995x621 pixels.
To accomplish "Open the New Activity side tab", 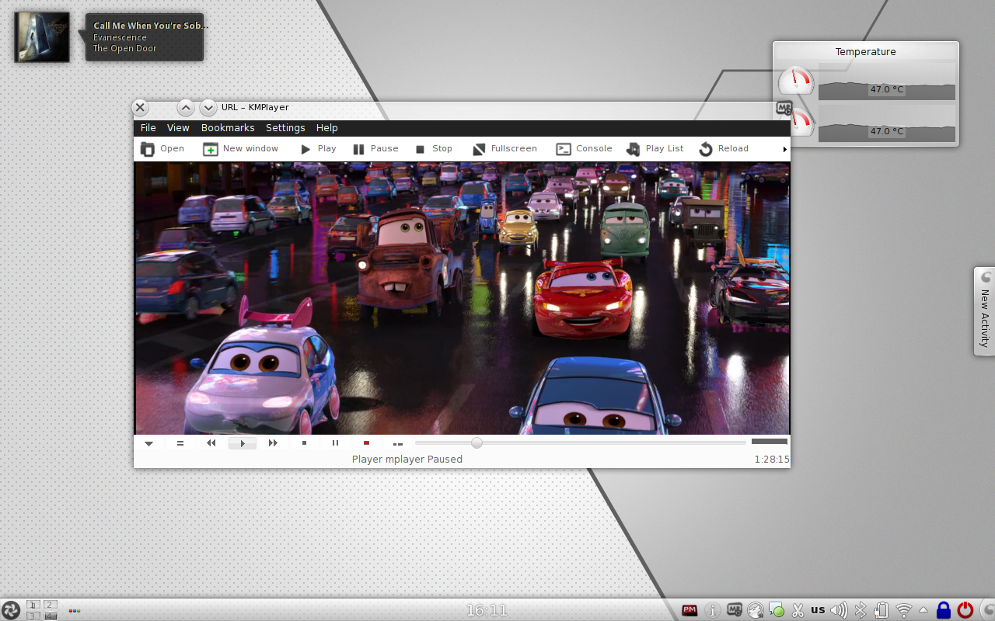I will pos(984,311).
